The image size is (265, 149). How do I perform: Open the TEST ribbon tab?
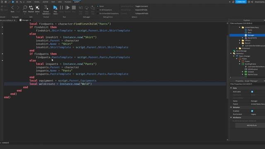pyautogui.click(x=53, y=2)
